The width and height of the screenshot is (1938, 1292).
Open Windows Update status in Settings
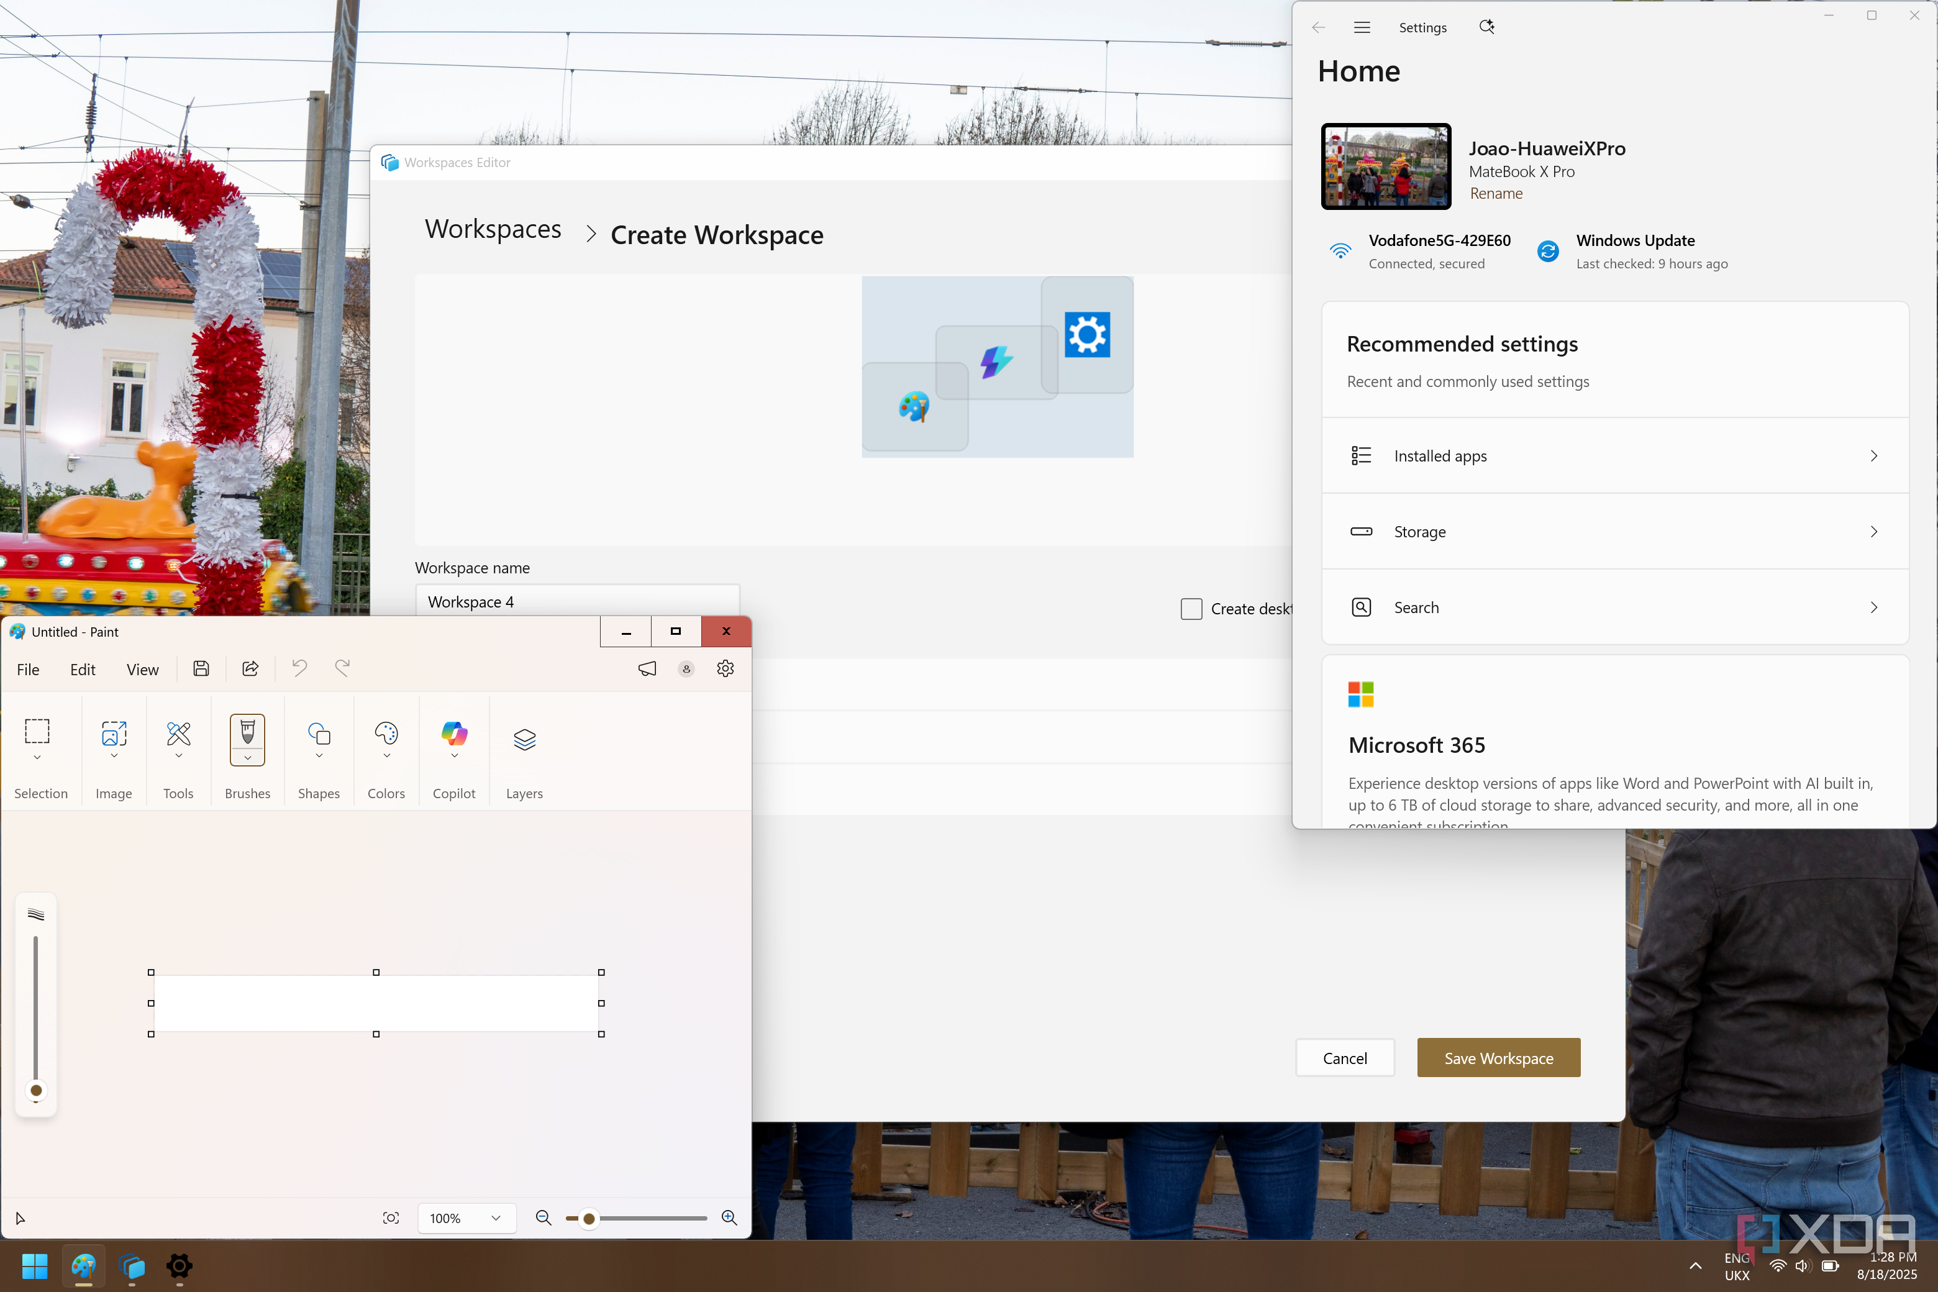click(1633, 252)
